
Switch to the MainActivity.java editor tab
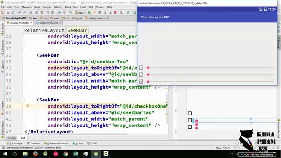(48, 23)
